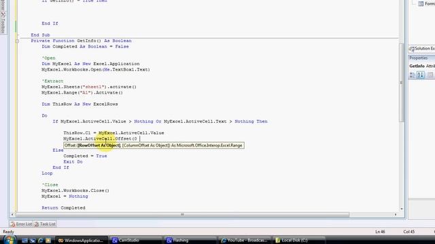
Task: Click 'MyExcel = Nothing' line
Action: click(x=65, y=197)
